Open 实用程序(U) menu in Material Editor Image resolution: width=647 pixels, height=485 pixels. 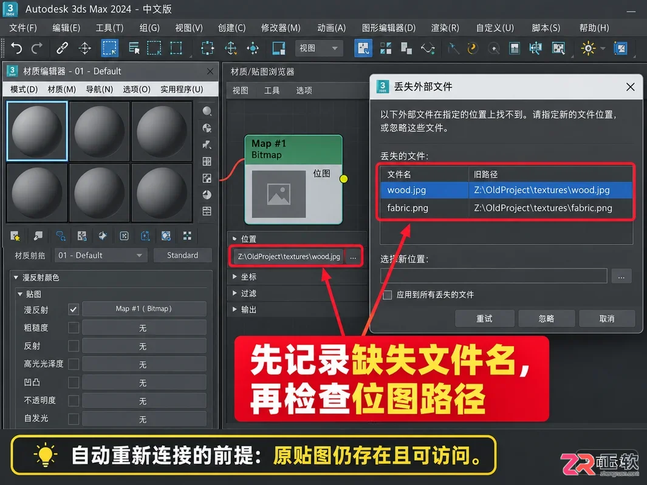[182, 89]
